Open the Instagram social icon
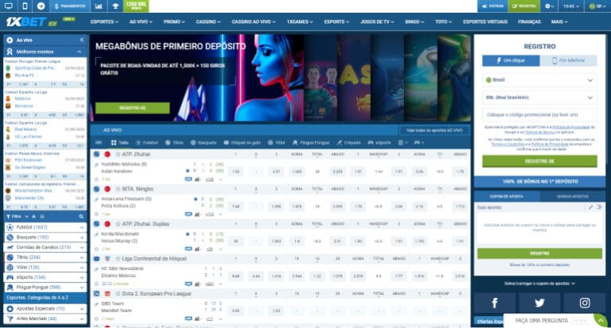The width and height of the screenshot is (611, 328). point(585,303)
